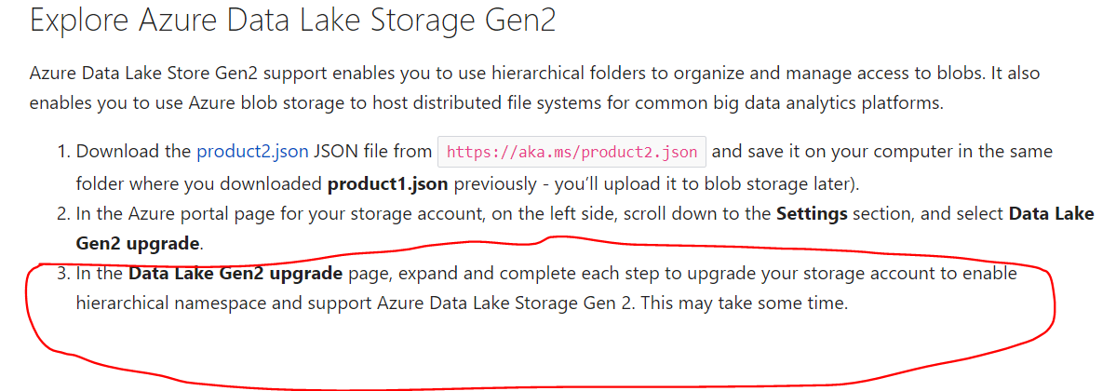Click bold Gen2 upgrade text ending step 2
This screenshot has height=391, width=1116.
click(x=138, y=244)
